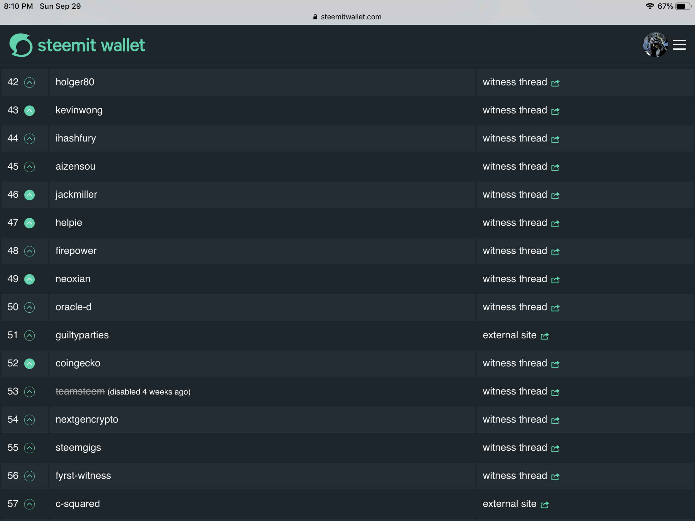Screen dimensions: 695x521
Task: Open the share icon for steemgigs' witness thread
Action: 555,449
